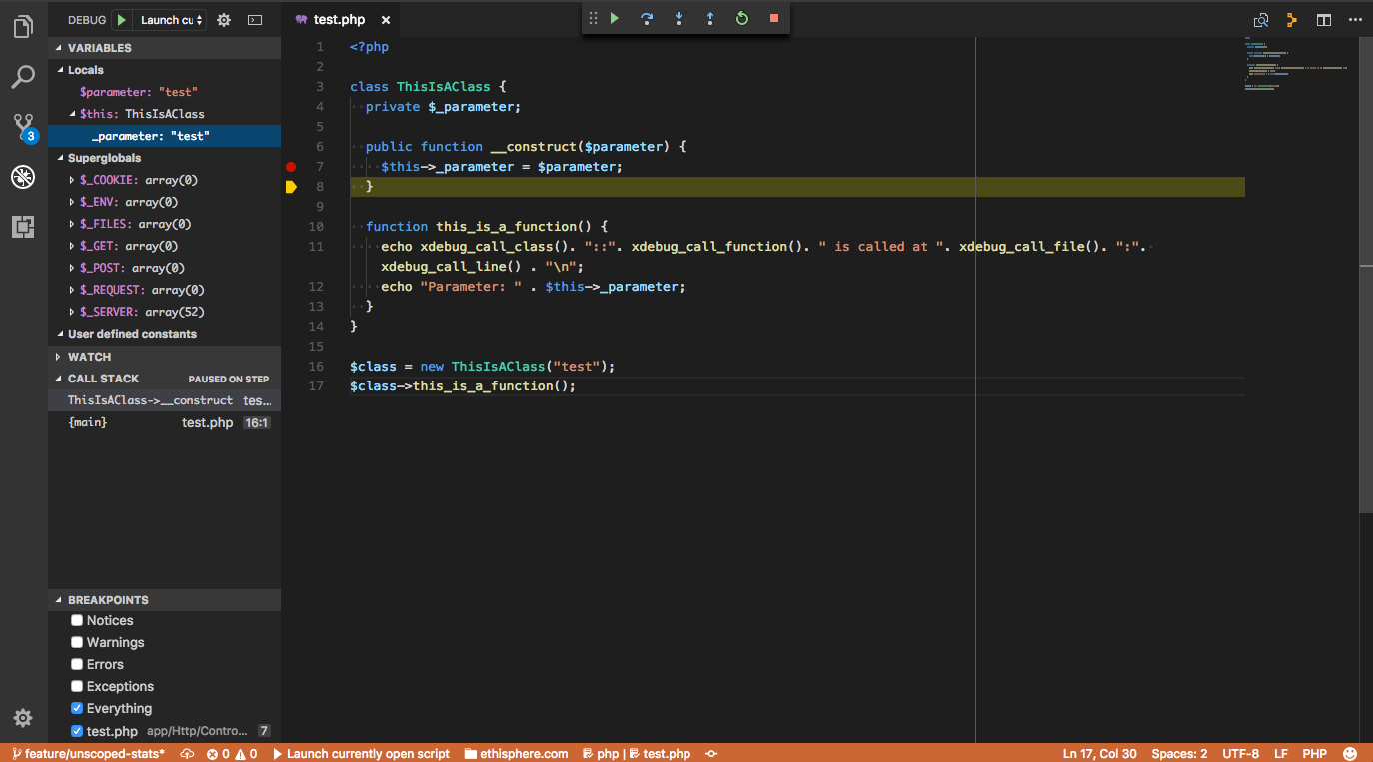The height and width of the screenshot is (762, 1373).
Task: Split the editor
Action: tap(1324, 20)
